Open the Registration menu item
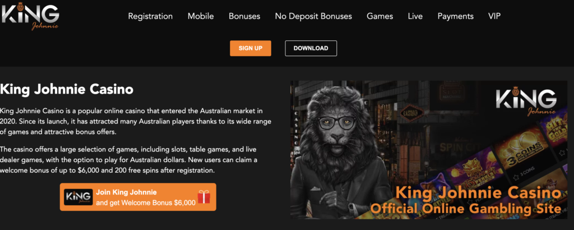The width and height of the screenshot is (574, 230). point(150,16)
